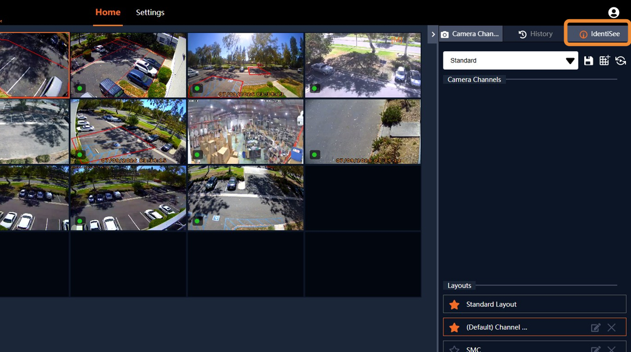Image resolution: width=631 pixels, height=352 pixels.
Task: Open the IdentiSee tab
Action: click(x=599, y=34)
